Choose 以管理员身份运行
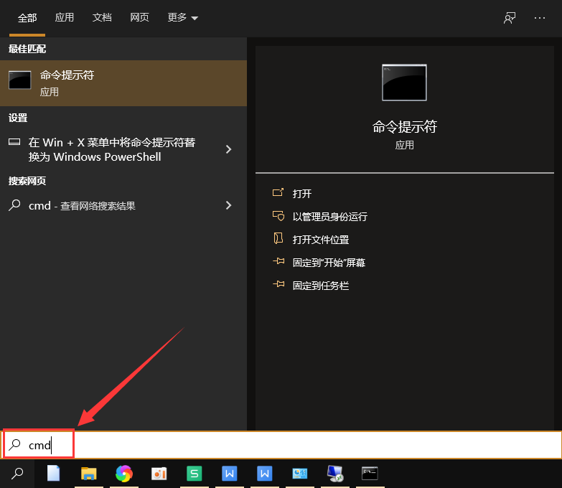 coord(329,217)
